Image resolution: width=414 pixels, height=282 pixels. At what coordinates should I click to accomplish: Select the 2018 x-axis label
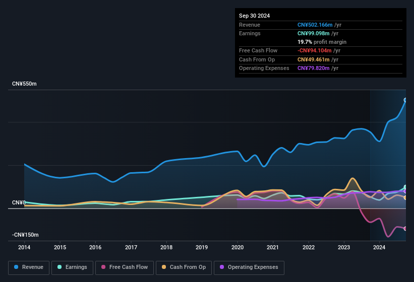coord(166,247)
